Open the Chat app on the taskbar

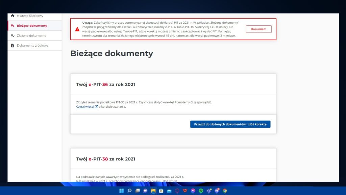(x=145, y=191)
